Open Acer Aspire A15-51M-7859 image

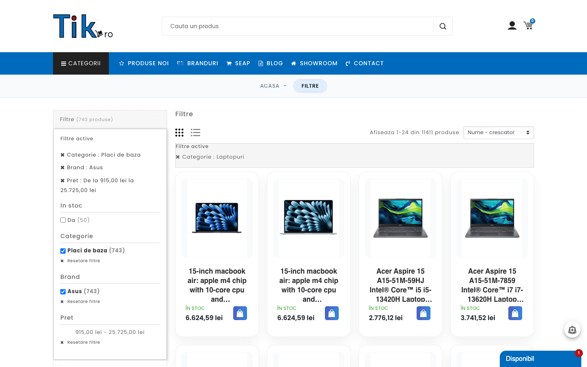(492, 218)
